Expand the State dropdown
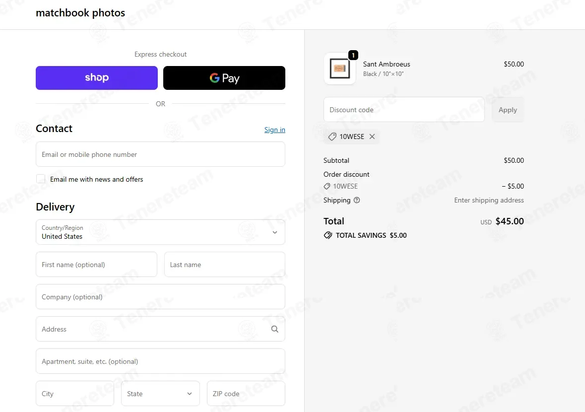The width and height of the screenshot is (585, 412). (x=160, y=393)
